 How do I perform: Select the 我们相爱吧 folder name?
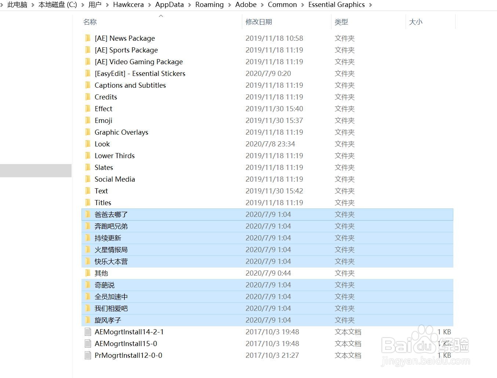[x=111, y=308]
